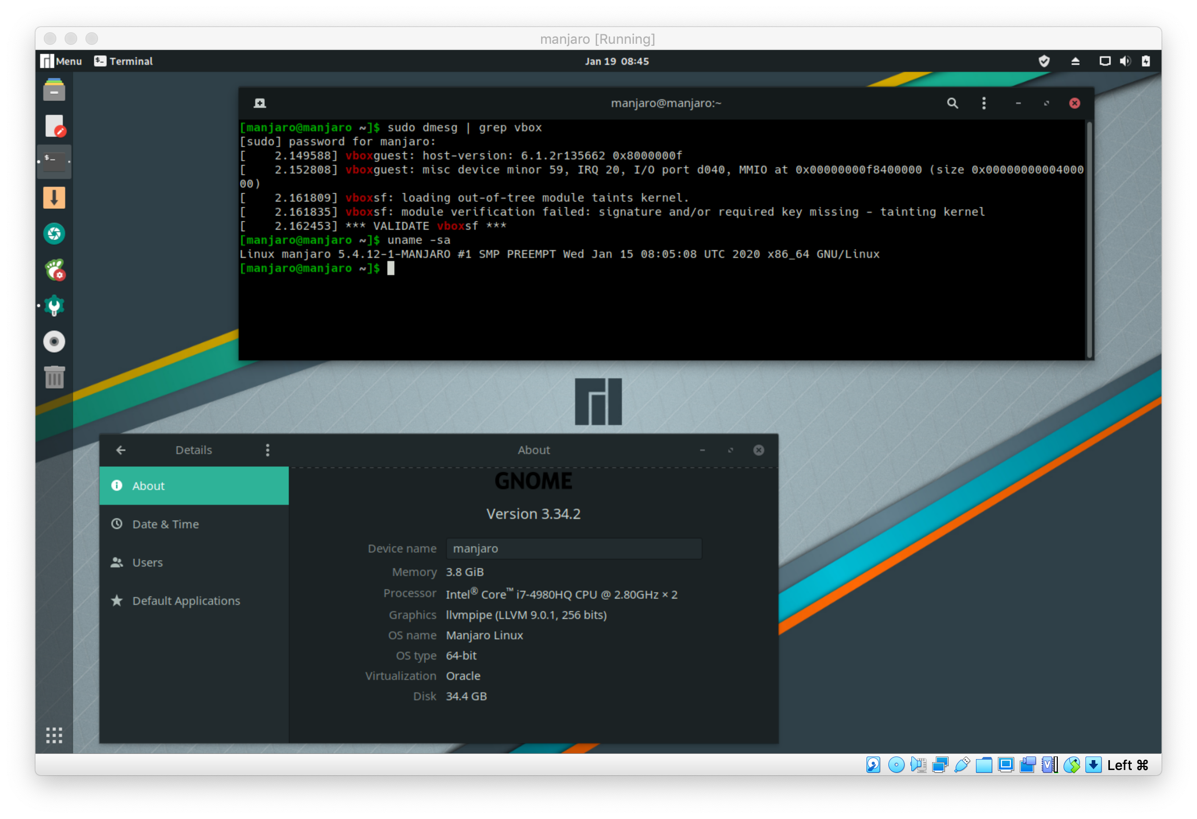Click the Jan 19 08:45 clock
This screenshot has height=819, width=1197.
(617, 61)
